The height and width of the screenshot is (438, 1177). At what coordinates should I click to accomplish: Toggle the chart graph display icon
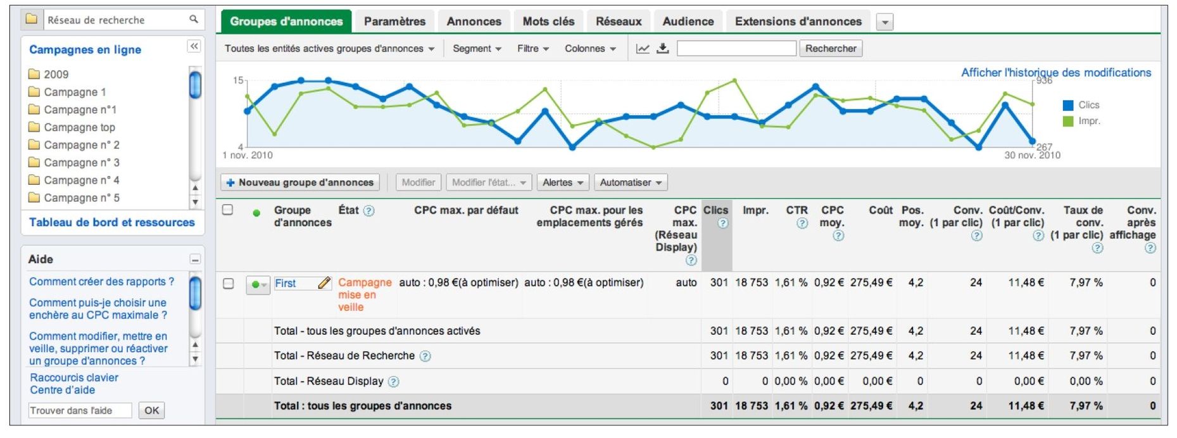pos(643,49)
